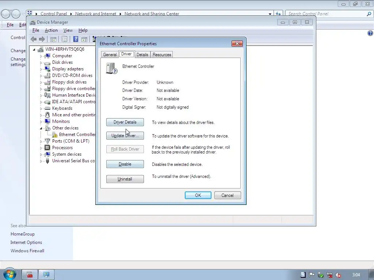
Task: Click the Back arrow in Device Manager toolbar
Action: (34, 39)
